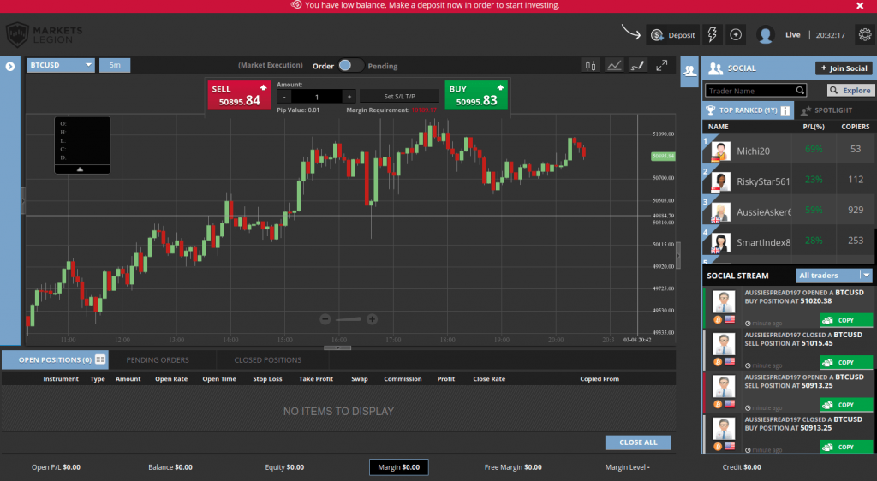Switch to TOP RANKED (1Y) tab

748,110
